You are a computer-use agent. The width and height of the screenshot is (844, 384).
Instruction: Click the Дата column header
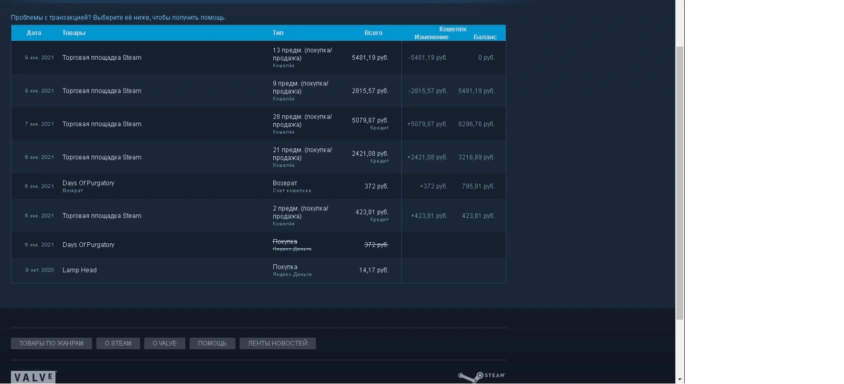pos(34,33)
